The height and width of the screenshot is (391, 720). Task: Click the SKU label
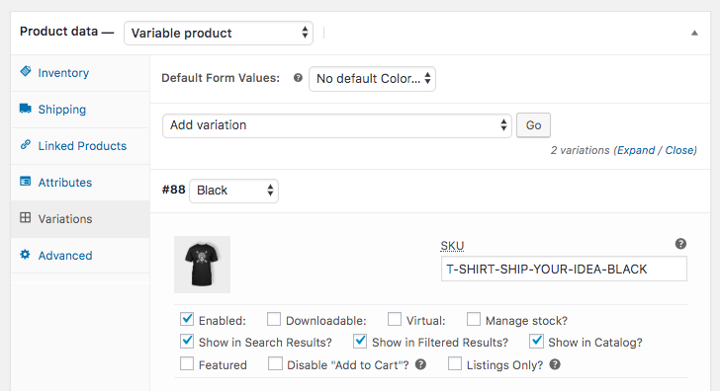click(x=452, y=246)
